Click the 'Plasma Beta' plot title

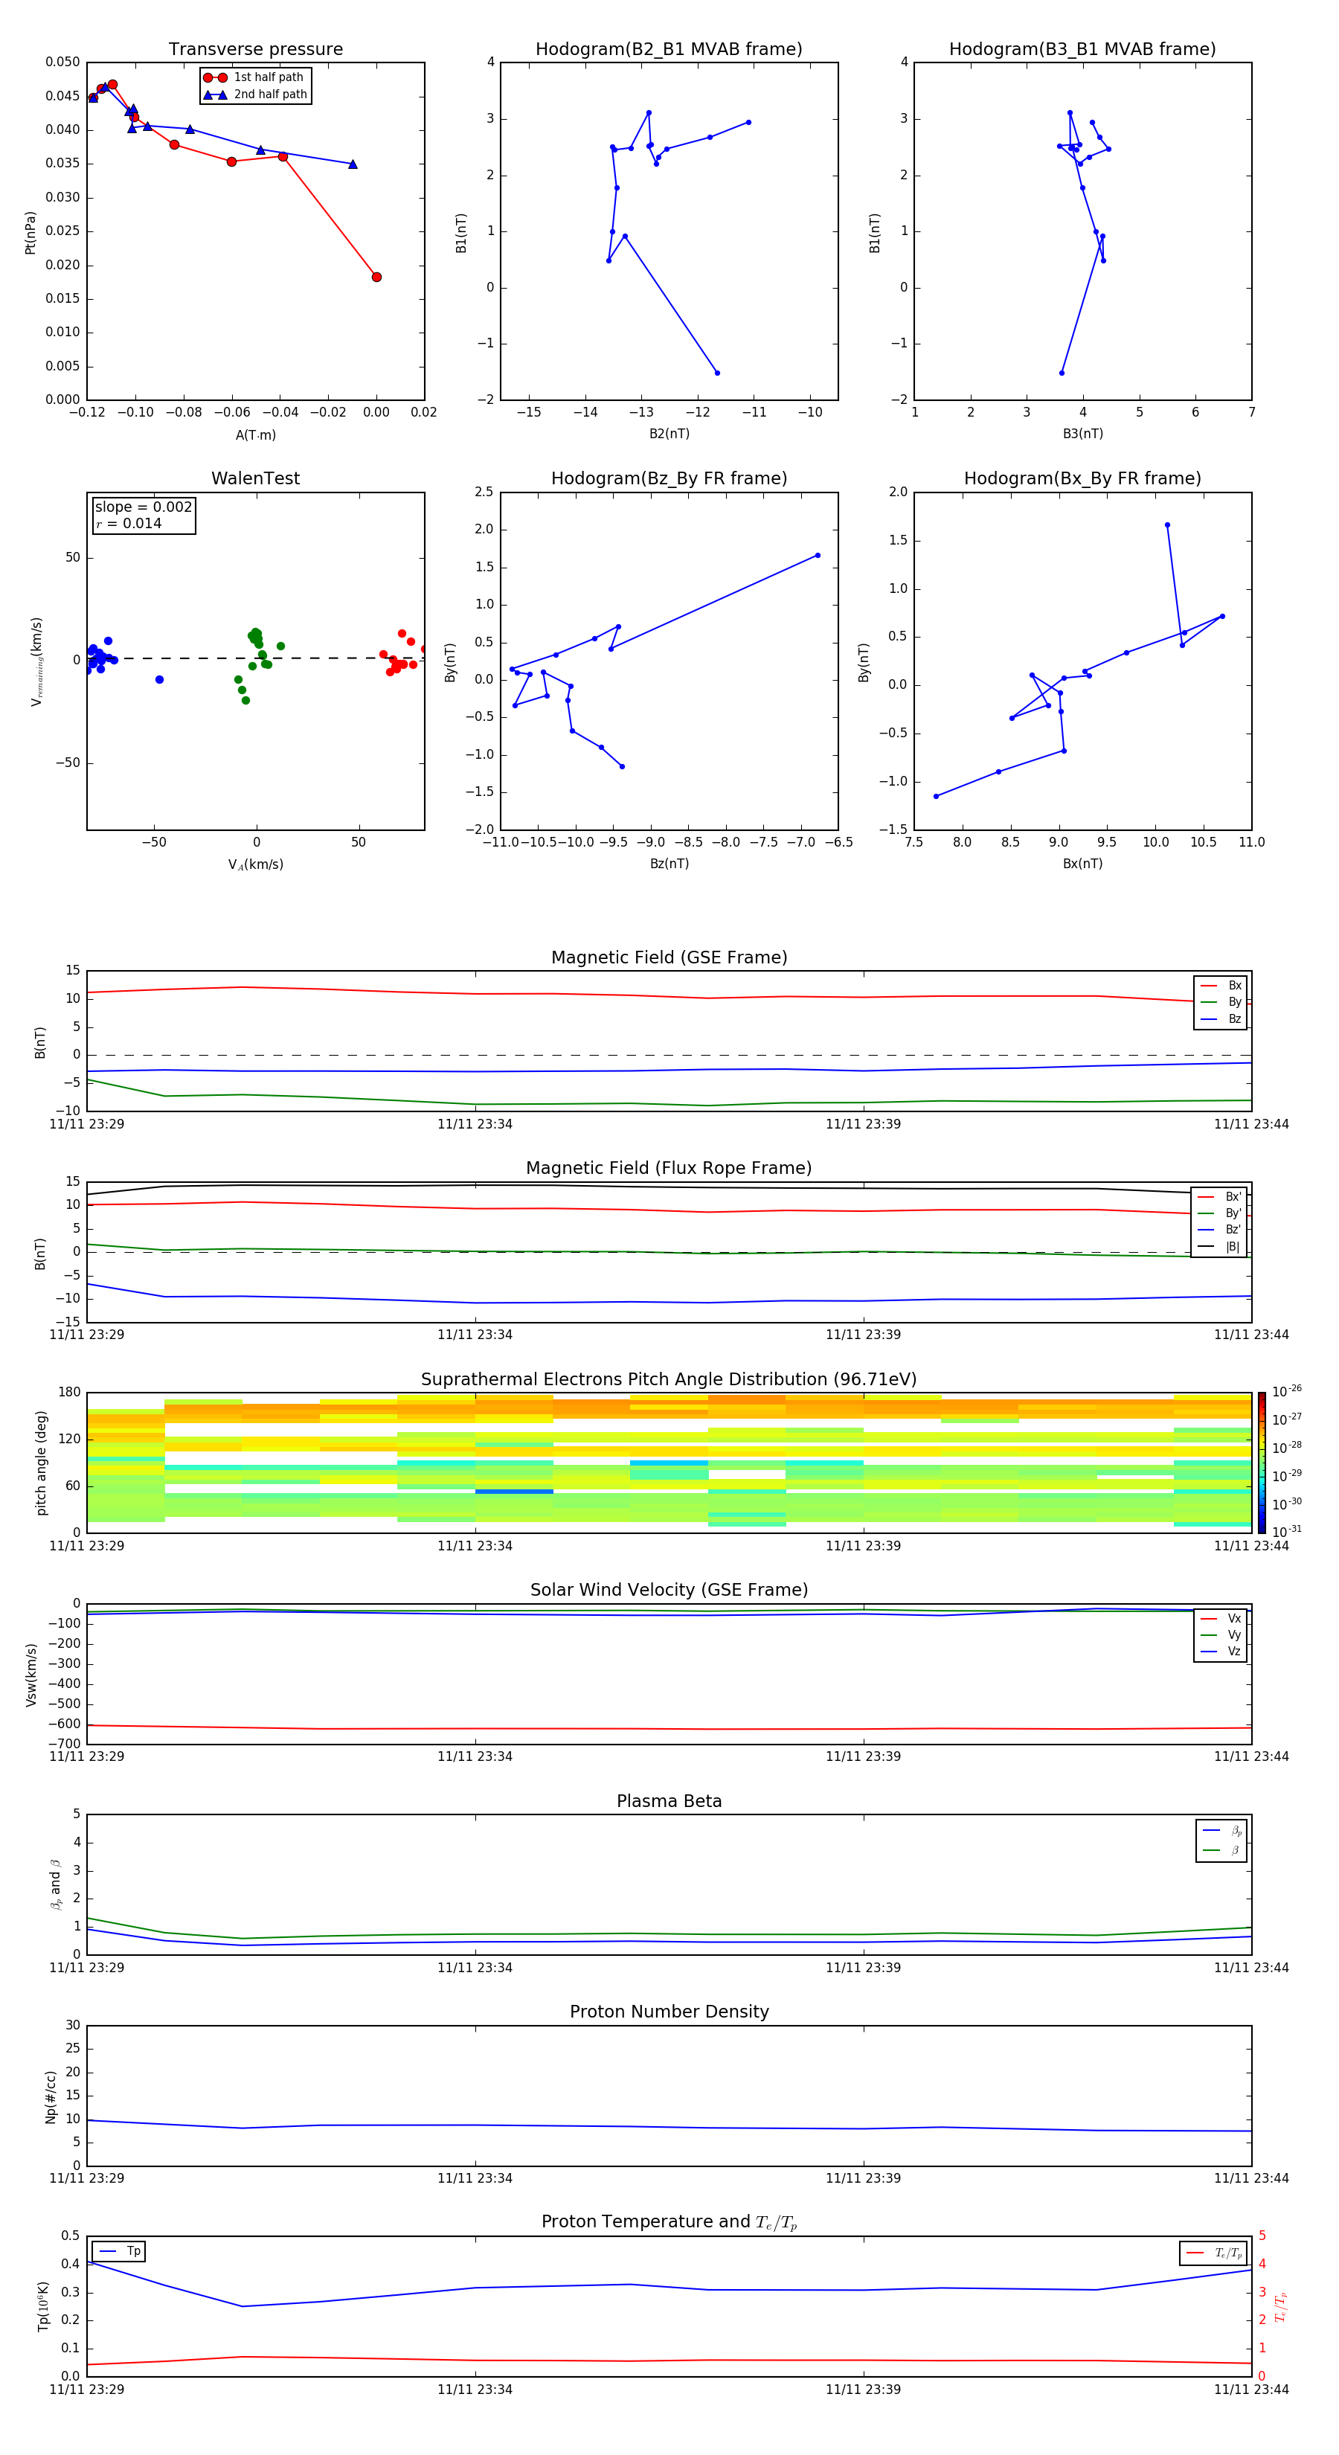[669, 1801]
